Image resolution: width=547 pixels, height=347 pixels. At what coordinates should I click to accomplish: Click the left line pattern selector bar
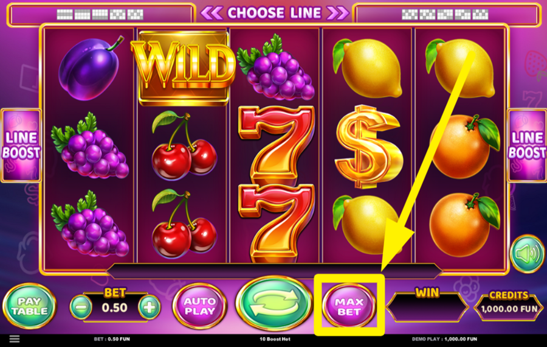[x=101, y=15]
